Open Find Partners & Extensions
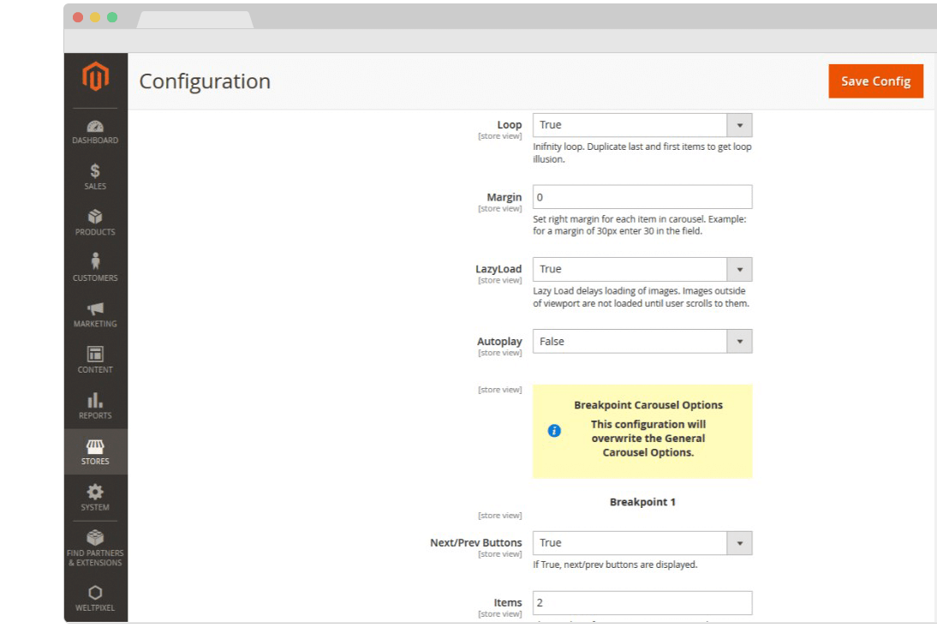This screenshot has height=627, width=937. click(x=95, y=540)
